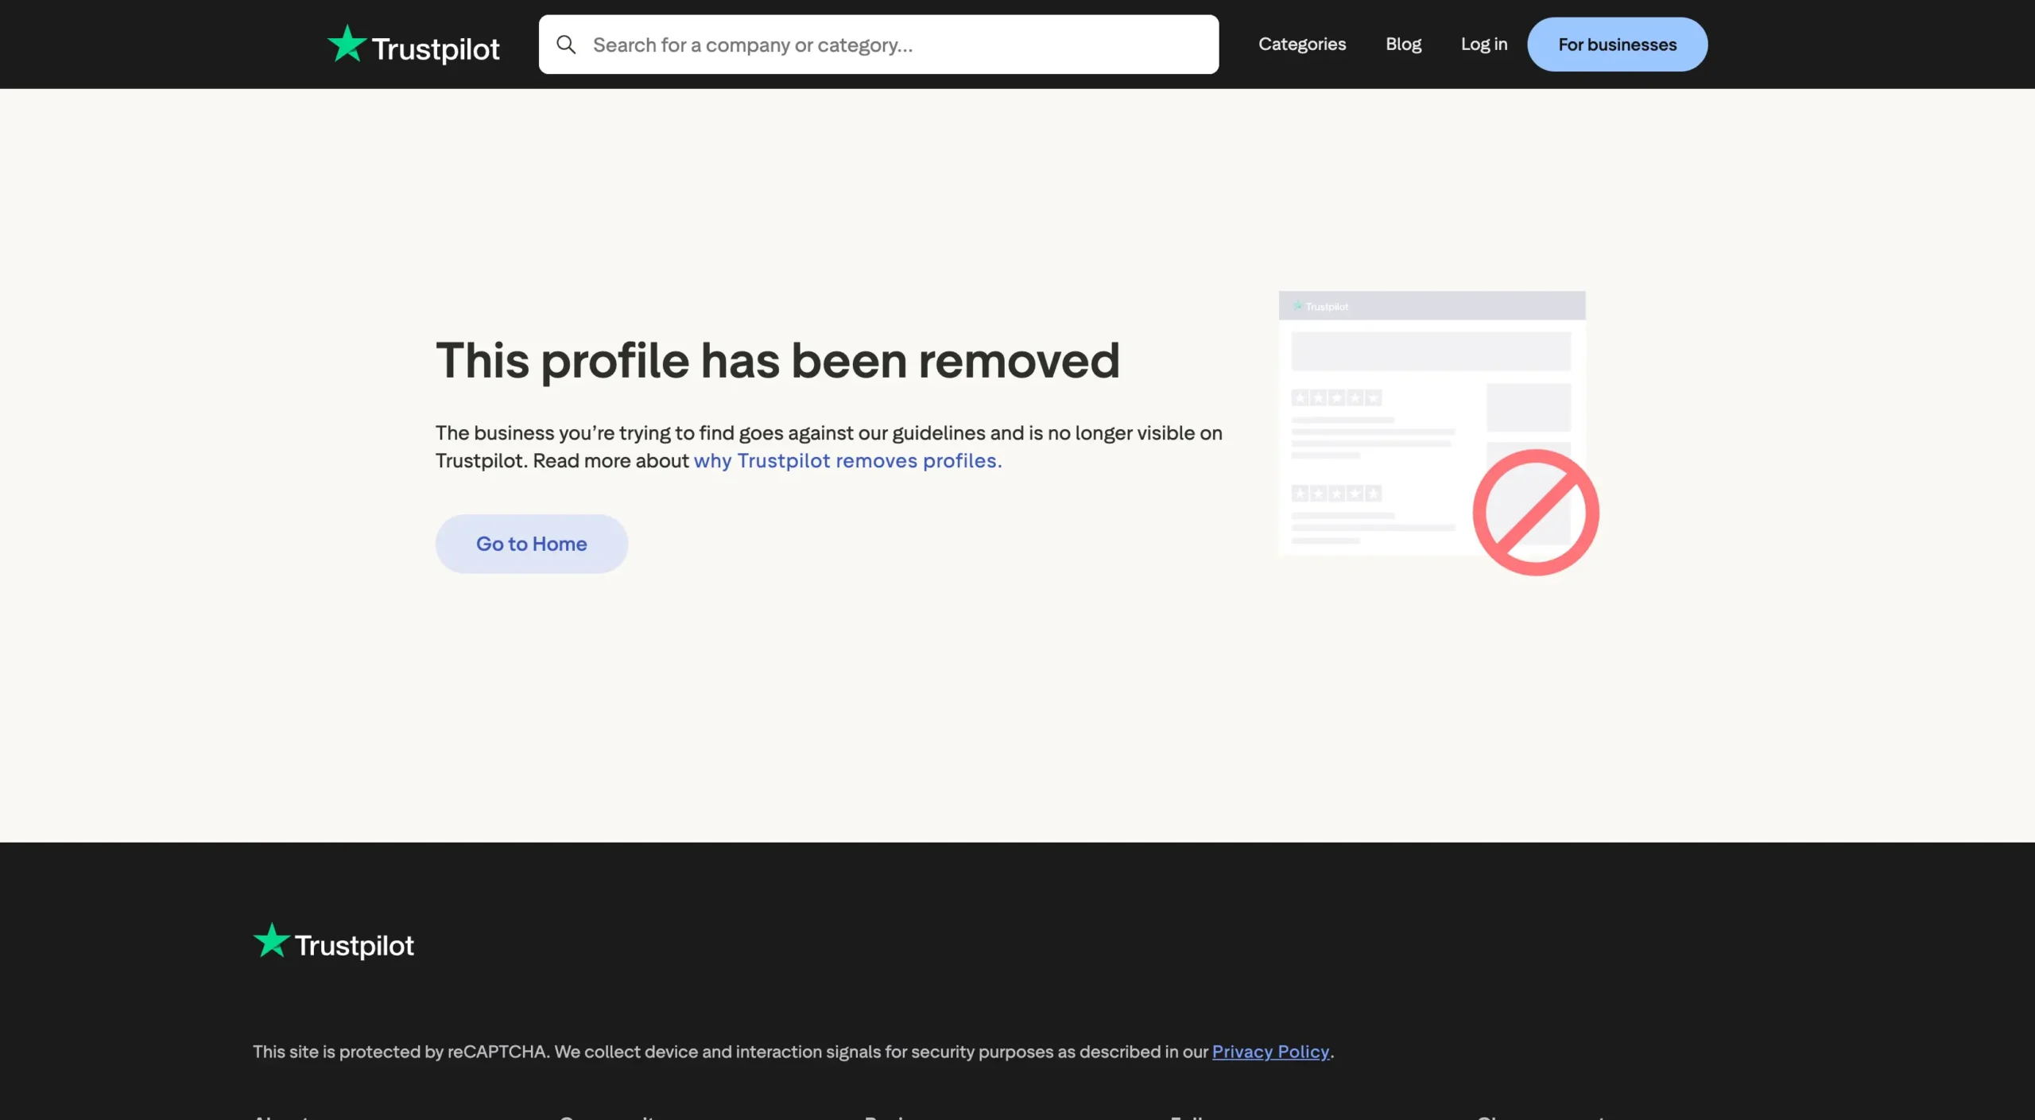Click the Trustpilot logo in the header
This screenshot has height=1120, width=2035.
click(x=413, y=45)
